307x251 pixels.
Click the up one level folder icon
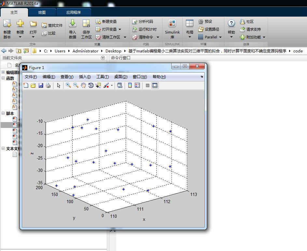[x=19, y=51]
